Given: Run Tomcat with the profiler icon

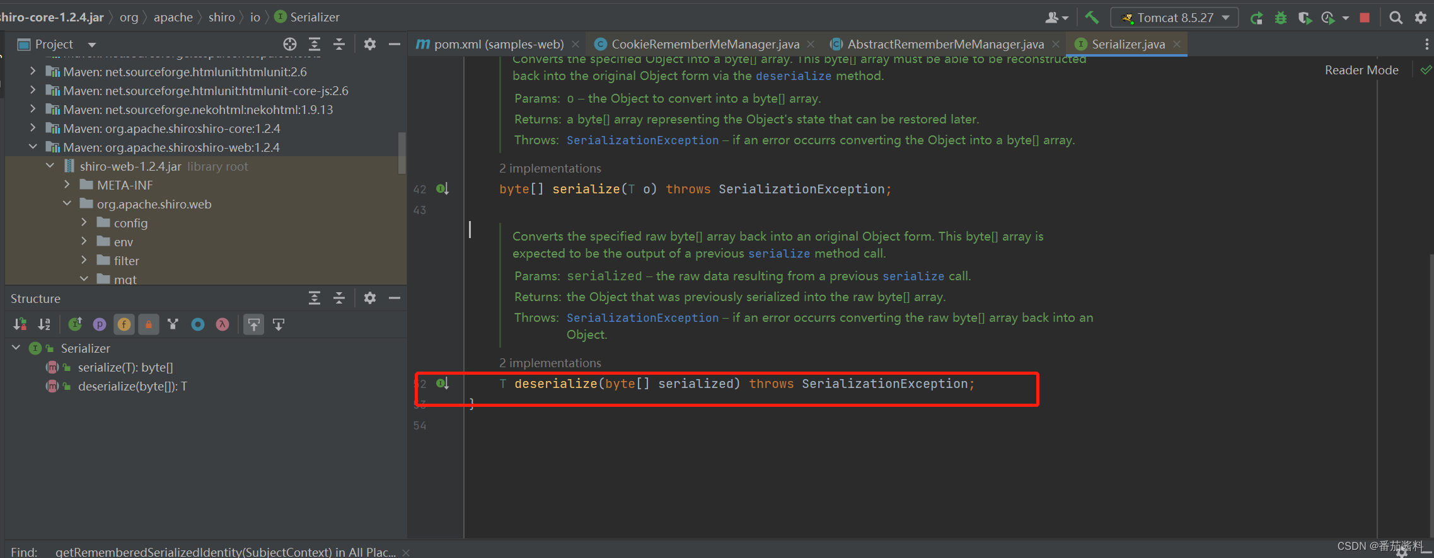Looking at the screenshot, I should [x=1327, y=18].
